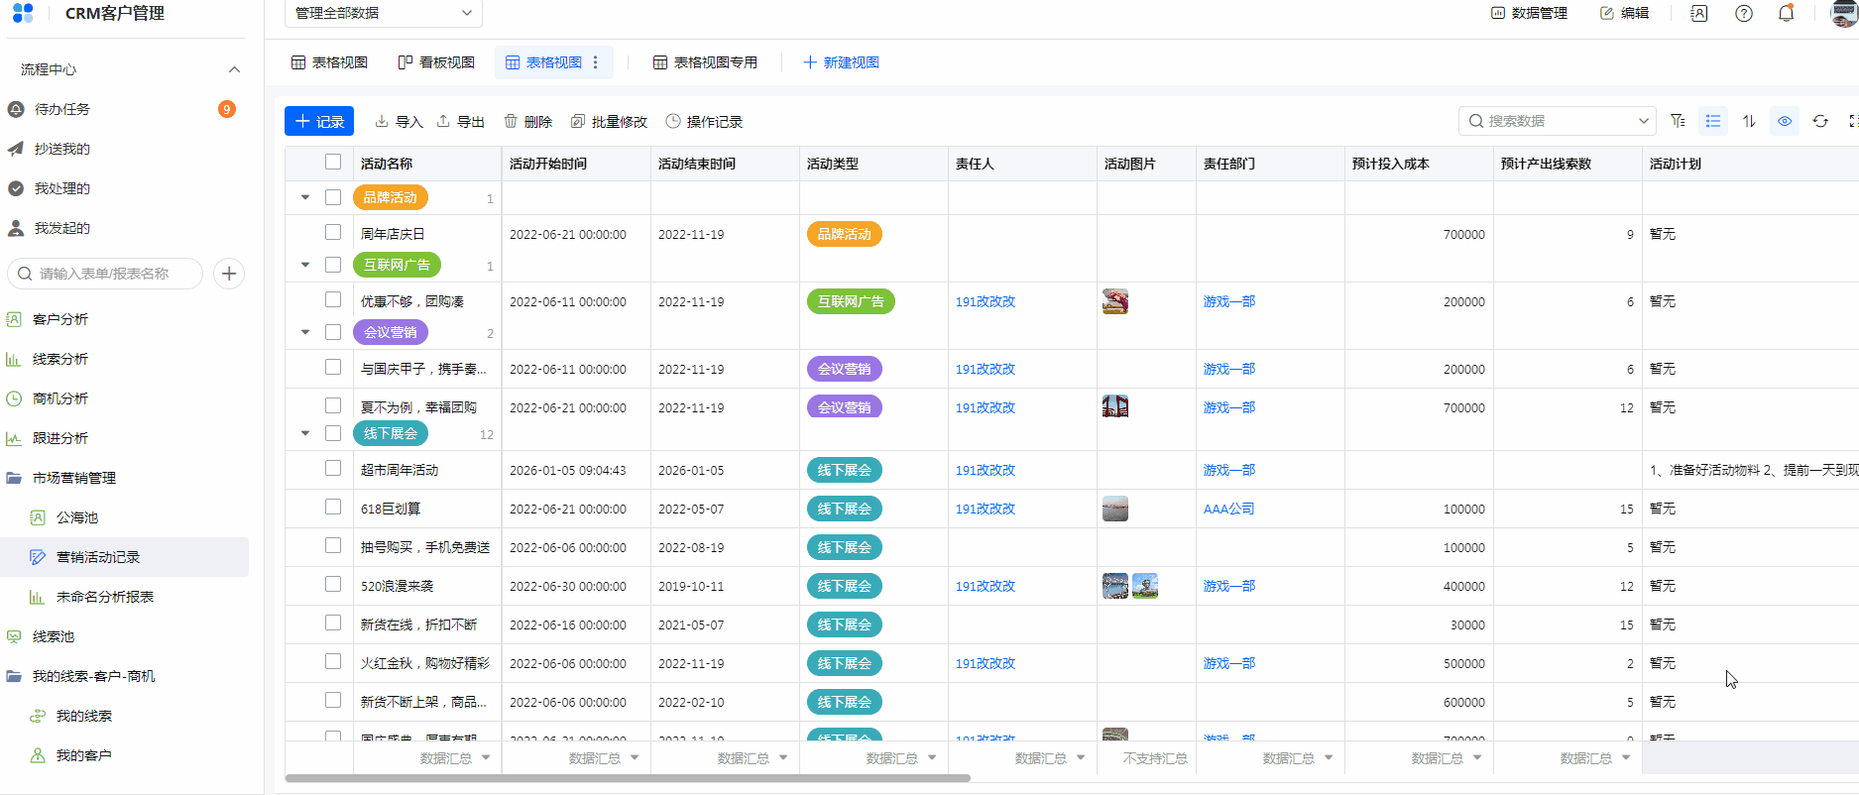Open the notification bell
Viewport: 1859px width, 795px height.
1786,14
